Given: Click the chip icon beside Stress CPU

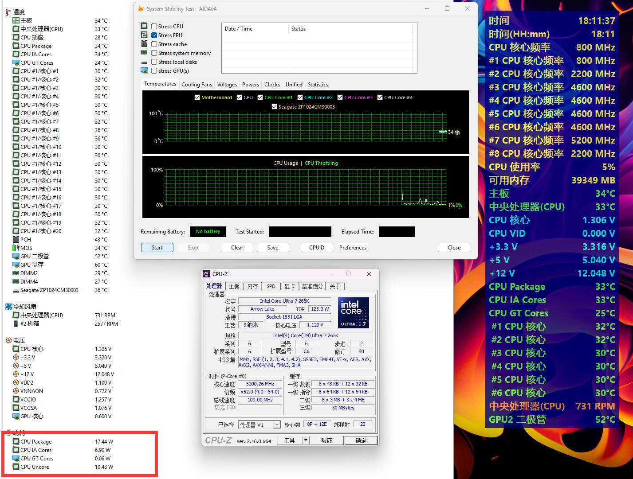Looking at the screenshot, I should [x=144, y=26].
